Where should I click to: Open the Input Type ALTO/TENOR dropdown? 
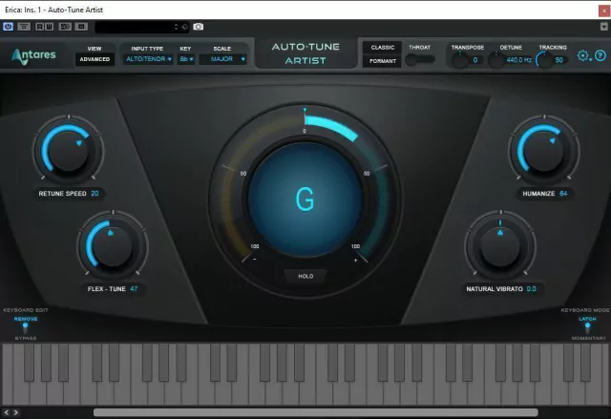tap(148, 59)
